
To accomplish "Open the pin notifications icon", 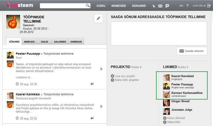I will (154, 6).
